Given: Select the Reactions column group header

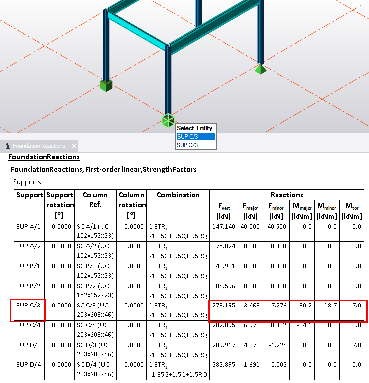Looking at the screenshot, I should click(286, 195).
